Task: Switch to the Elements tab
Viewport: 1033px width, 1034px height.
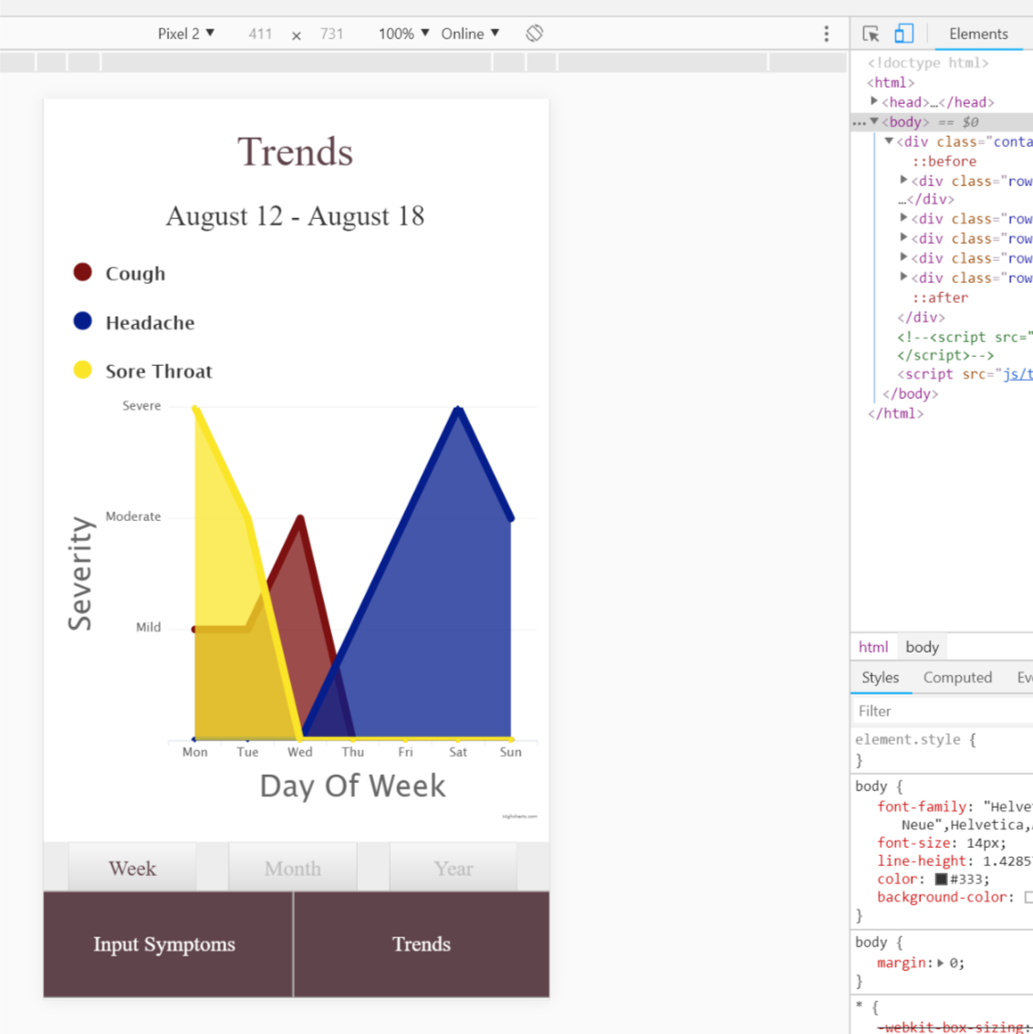Action: [978, 34]
